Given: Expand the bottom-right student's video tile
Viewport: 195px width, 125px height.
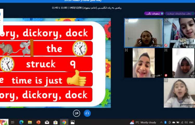Looking at the screenshot, I should pyautogui.click(x=166, y=80).
